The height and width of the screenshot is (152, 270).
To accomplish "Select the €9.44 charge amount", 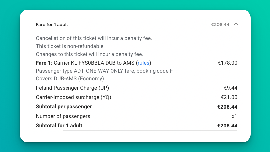I will [x=230, y=88].
